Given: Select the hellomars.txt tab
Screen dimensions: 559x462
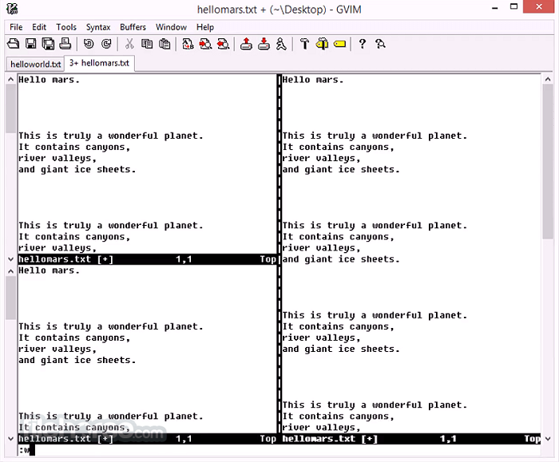Looking at the screenshot, I should [x=99, y=63].
